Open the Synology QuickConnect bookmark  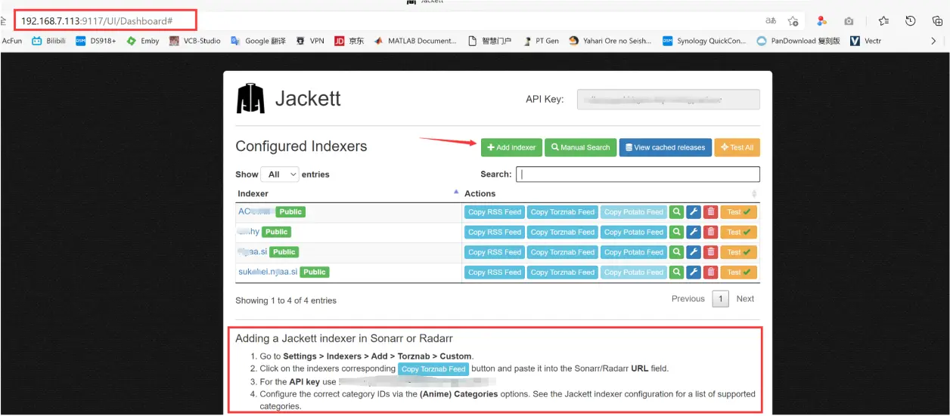tap(704, 41)
